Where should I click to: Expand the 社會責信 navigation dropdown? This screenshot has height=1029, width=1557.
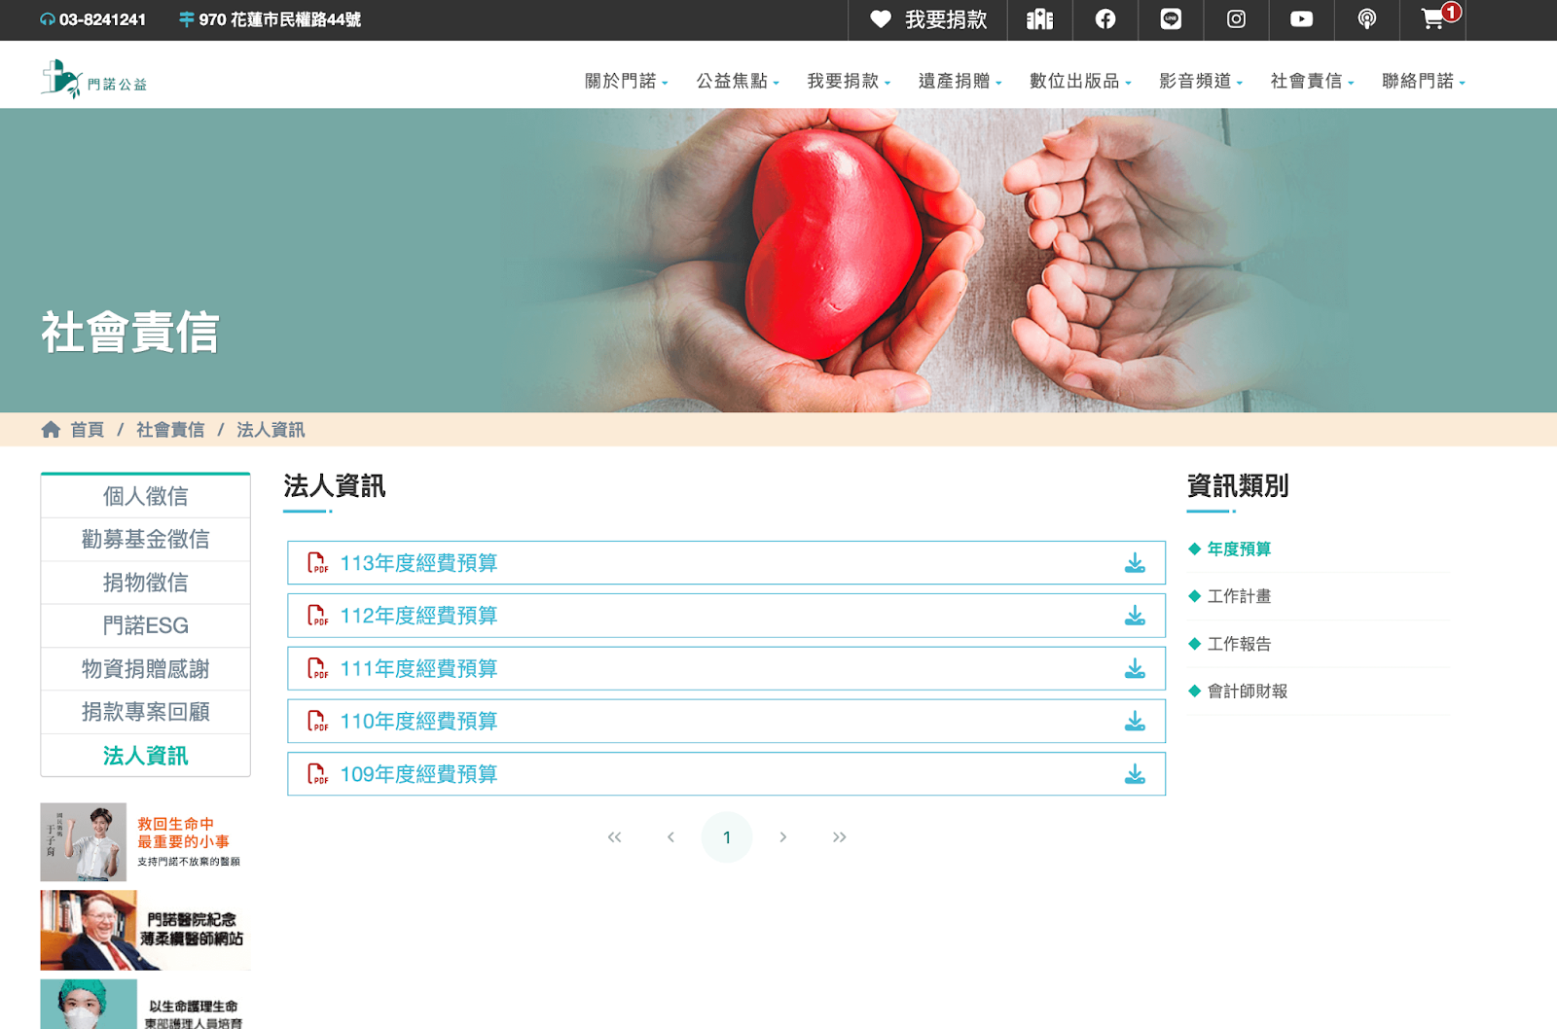1308,82
